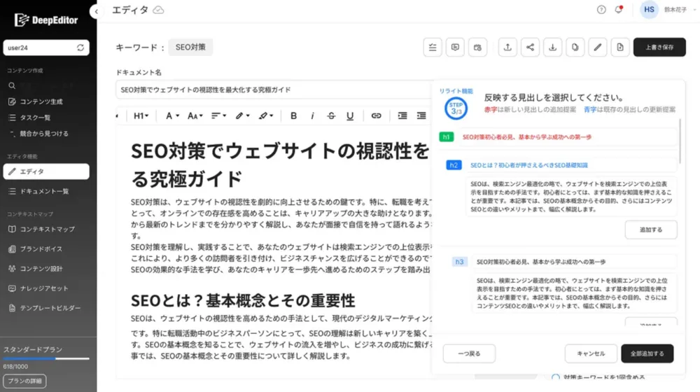
Task: Click the DeepEditor logo
Action: 46,20
